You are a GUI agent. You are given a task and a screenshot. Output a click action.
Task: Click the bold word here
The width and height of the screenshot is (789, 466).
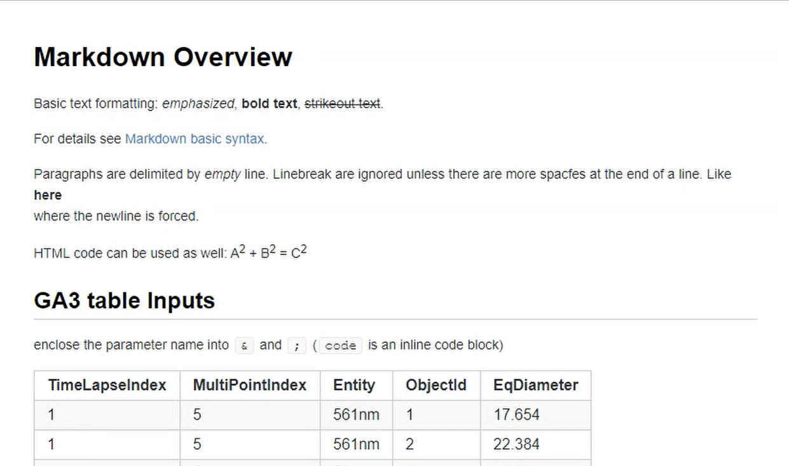click(x=48, y=195)
